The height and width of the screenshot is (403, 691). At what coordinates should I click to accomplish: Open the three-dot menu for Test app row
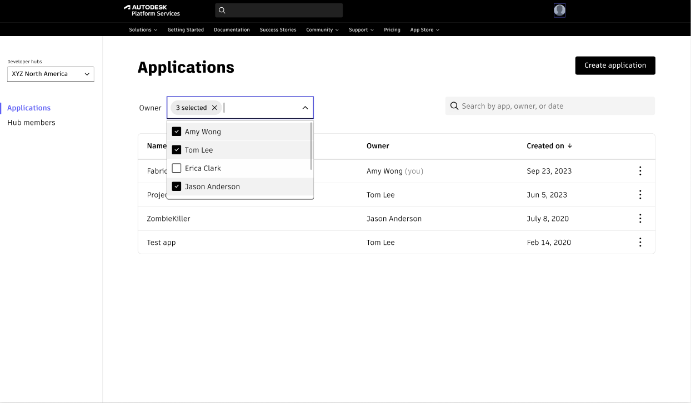pos(640,242)
